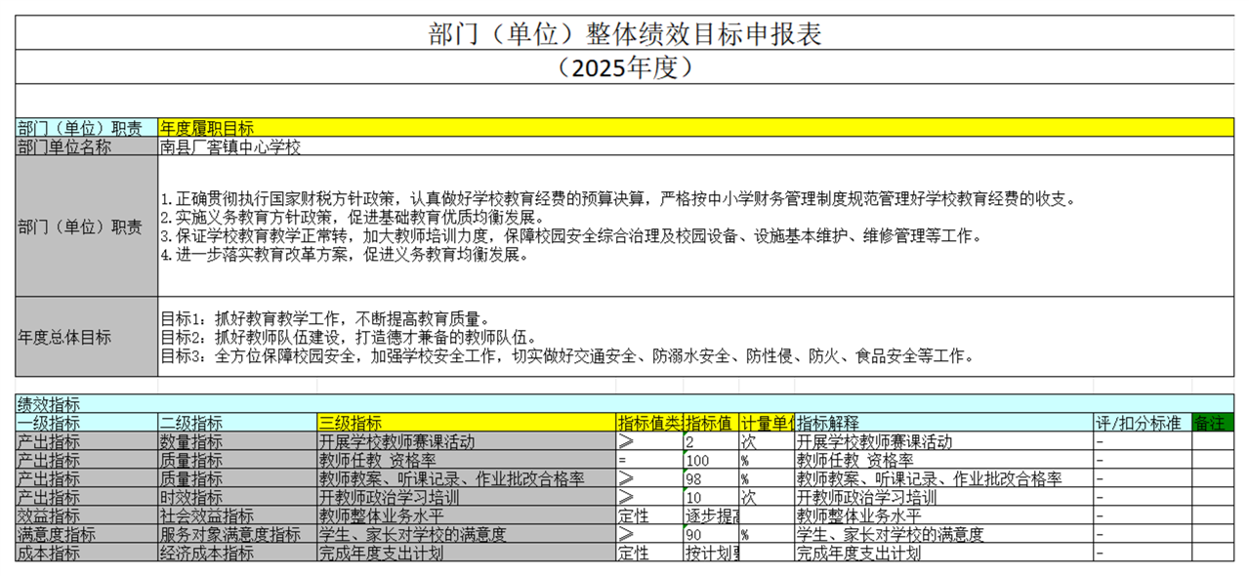
Task: Click the 部门单位名称 label cell
Action: coord(87,146)
